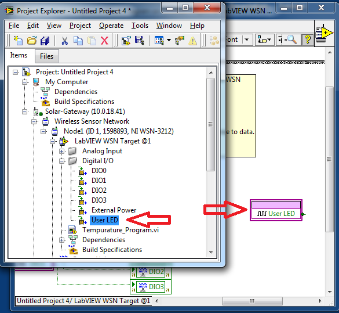Image resolution: width=339 pixels, height=313 pixels.
Task: Click the User LED node on block diagram
Action: click(x=276, y=210)
